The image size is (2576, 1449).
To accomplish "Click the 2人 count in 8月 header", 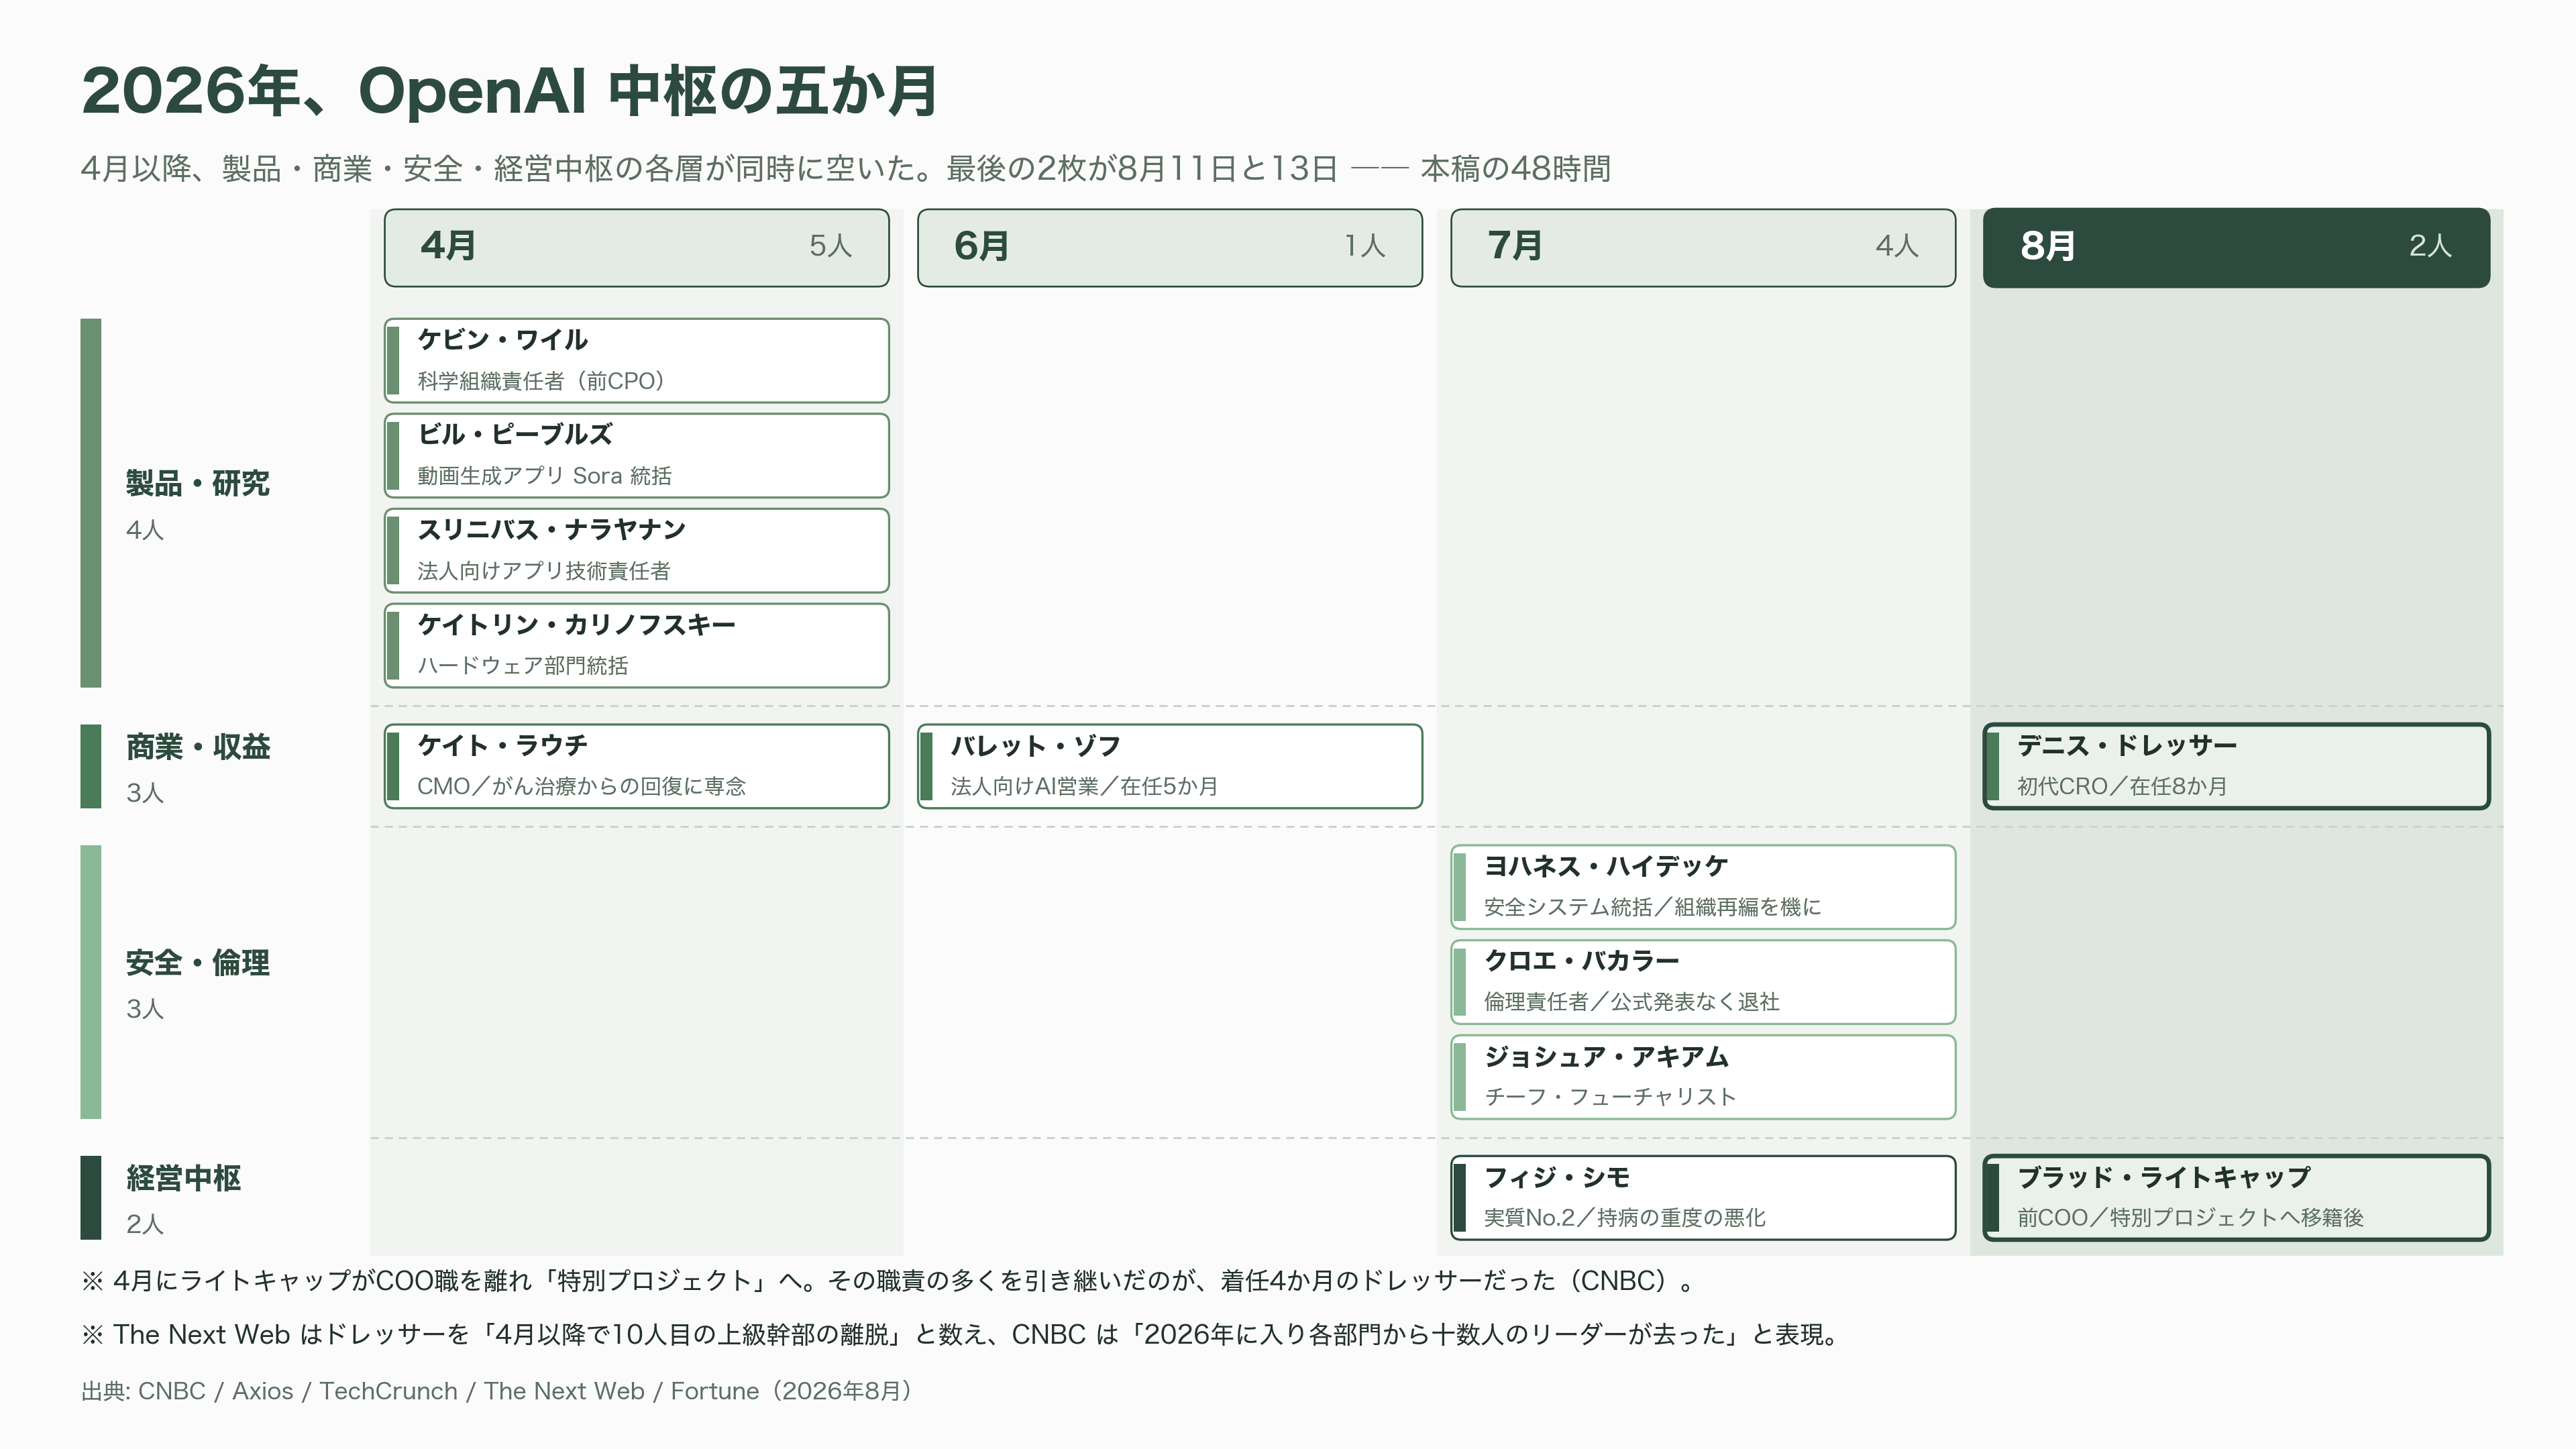I will (x=2430, y=246).
